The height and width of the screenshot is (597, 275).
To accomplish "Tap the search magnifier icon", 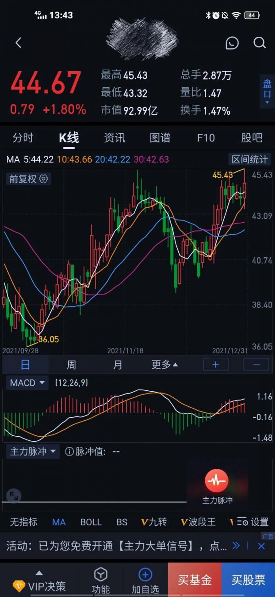I will pyautogui.click(x=259, y=43).
